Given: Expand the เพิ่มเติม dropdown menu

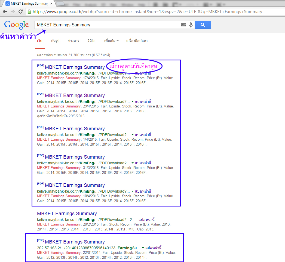Looking at the screenshot, I should (x=111, y=41).
